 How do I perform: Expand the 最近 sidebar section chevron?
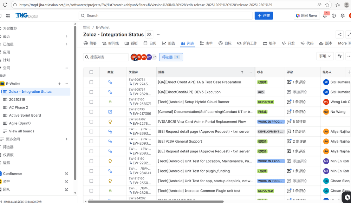point(66,36)
